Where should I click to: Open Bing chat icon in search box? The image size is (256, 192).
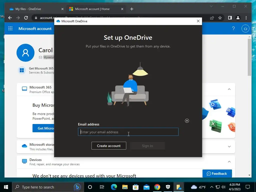pyautogui.click(x=77, y=187)
